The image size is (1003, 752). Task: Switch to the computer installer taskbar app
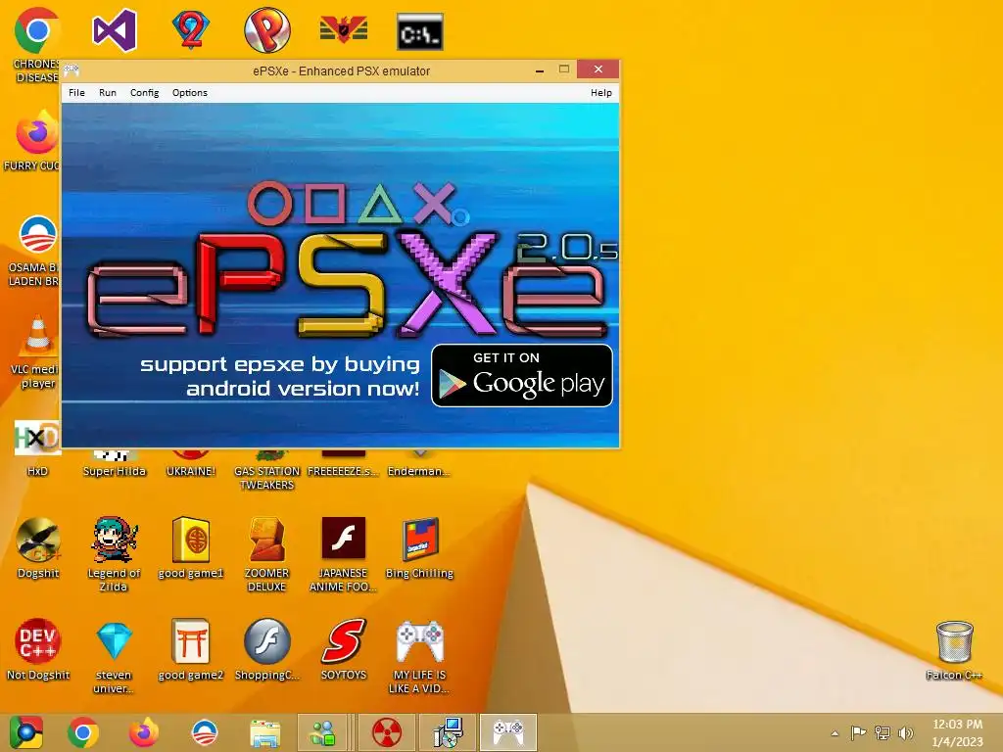tap(448, 732)
